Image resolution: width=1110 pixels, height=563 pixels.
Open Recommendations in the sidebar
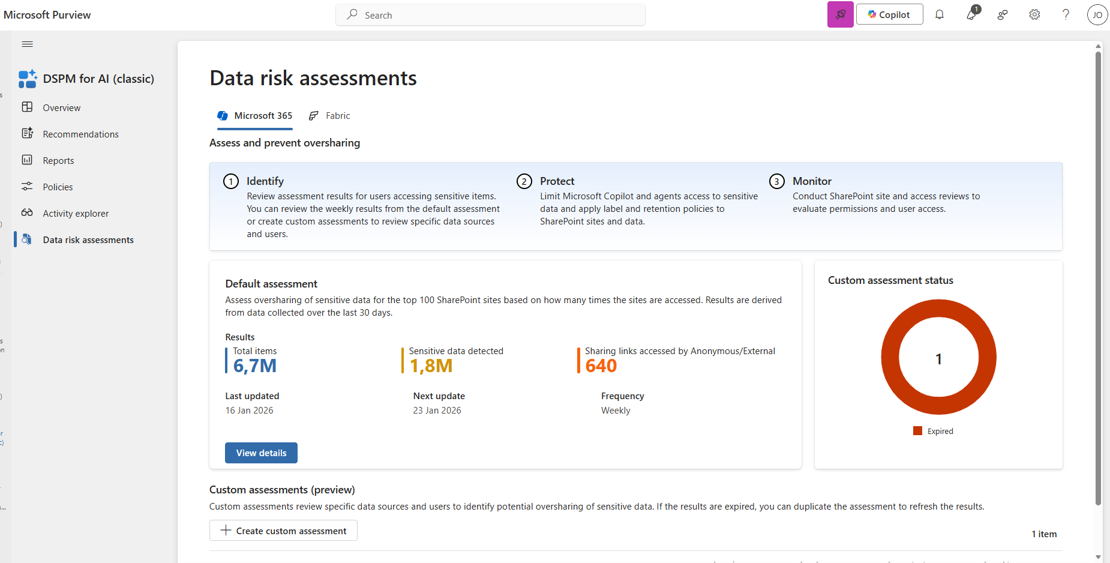[81, 134]
